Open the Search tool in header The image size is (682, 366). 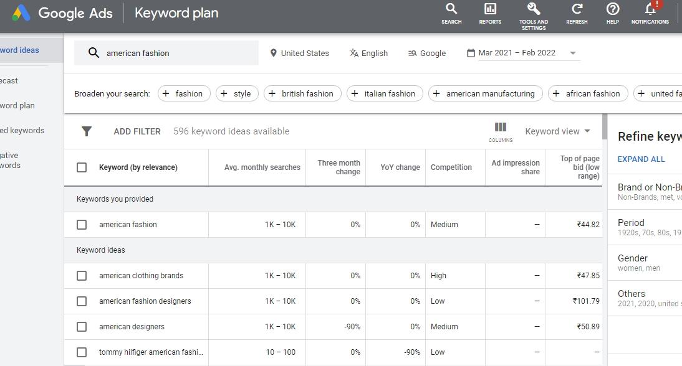451,14
